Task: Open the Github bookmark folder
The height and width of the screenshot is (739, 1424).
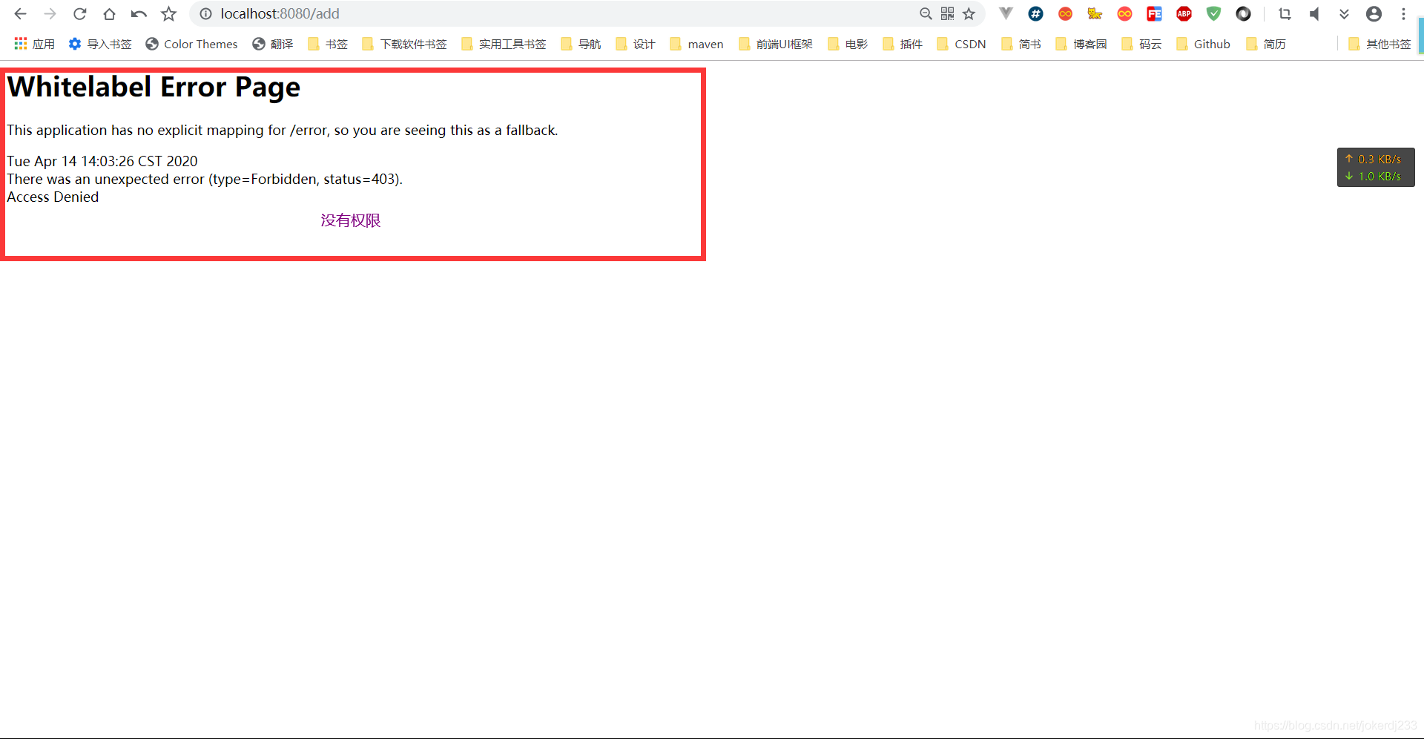Action: point(1203,44)
